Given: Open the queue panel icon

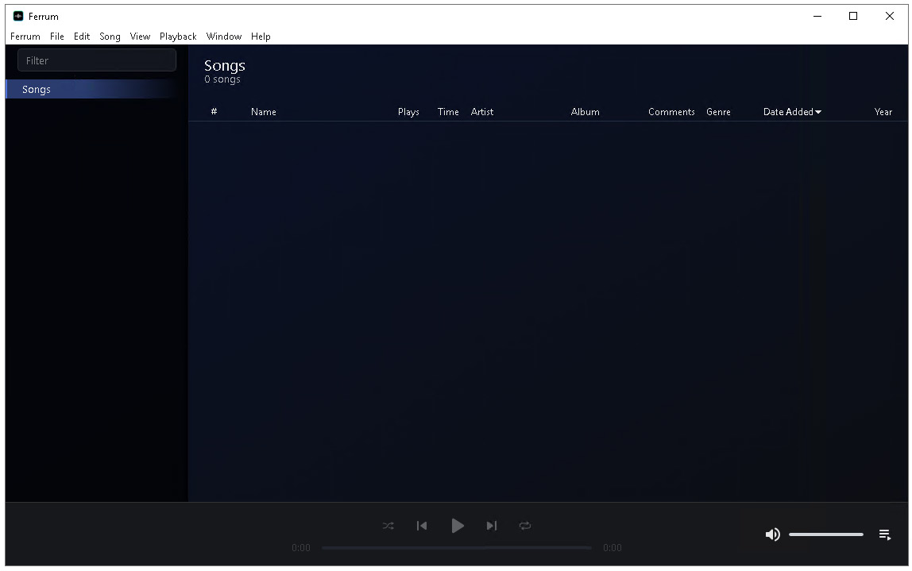Looking at the screenshot, I should point(885,534).
